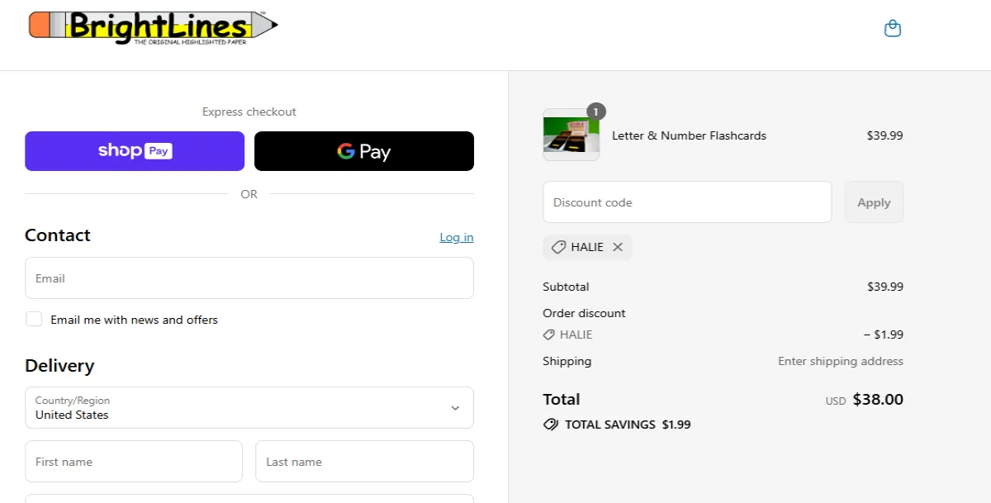Image resolution: width=991 pixels, height=503 pixels.
Task: Click the tag icon on HALIE chip
Action: click(x=559, y=247)
